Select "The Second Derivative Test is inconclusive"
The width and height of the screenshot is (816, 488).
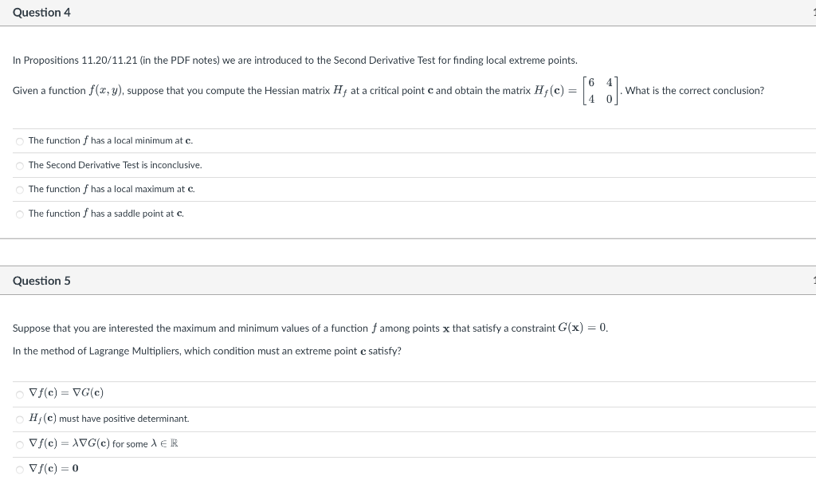pos(19,165)
